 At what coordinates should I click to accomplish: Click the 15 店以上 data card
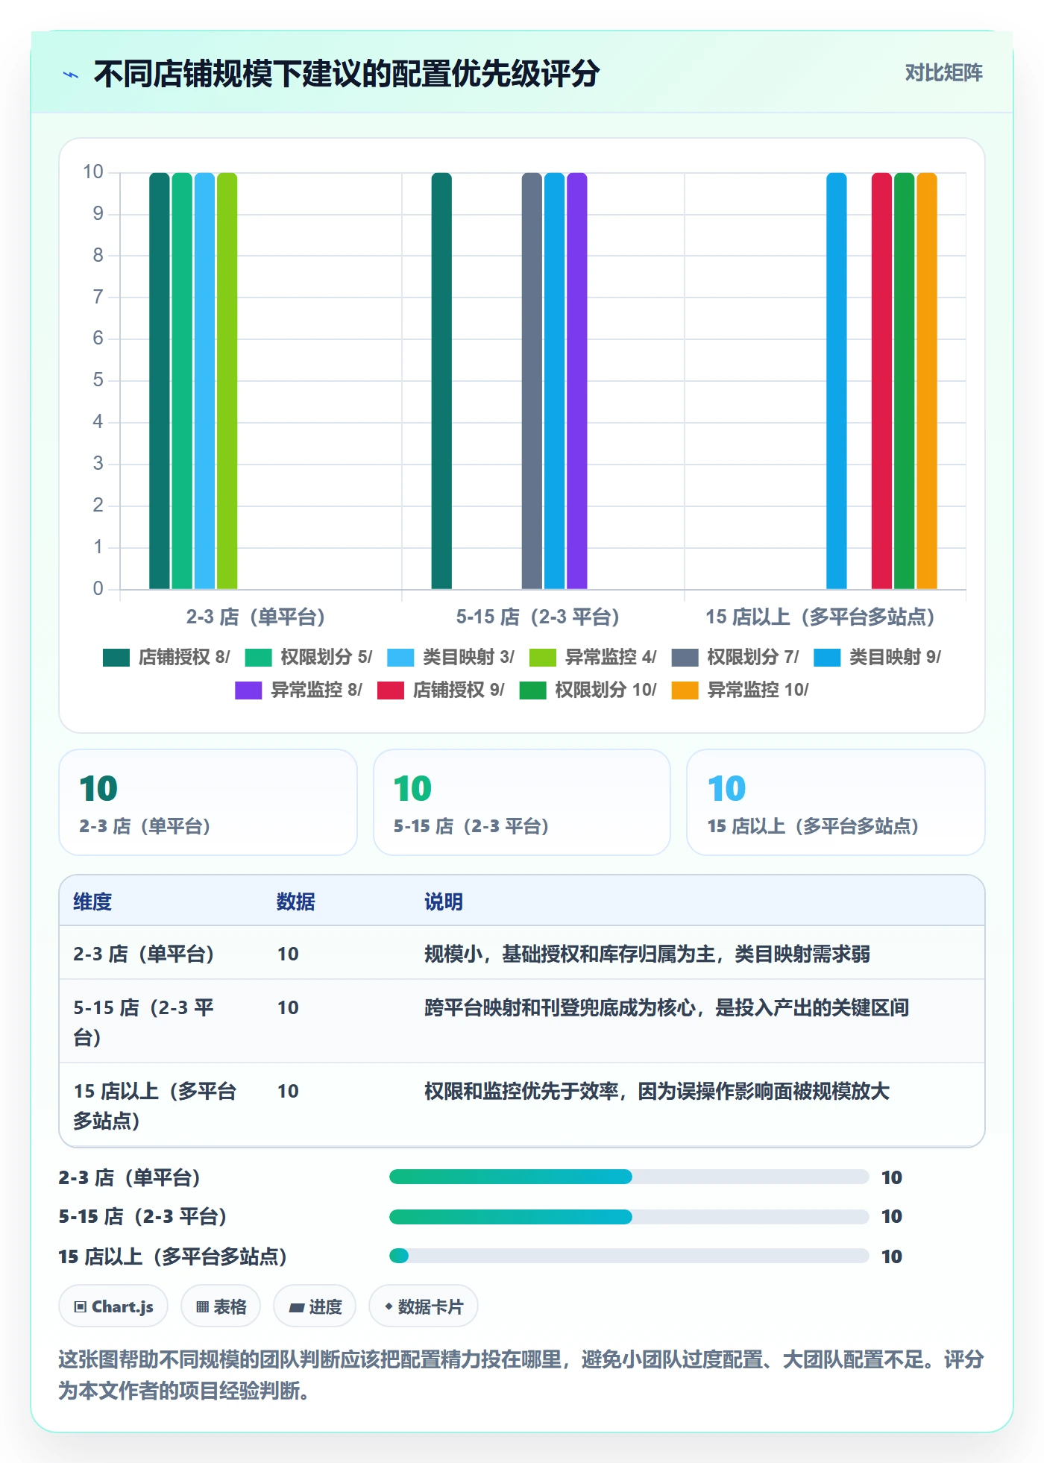click(836, 802)
